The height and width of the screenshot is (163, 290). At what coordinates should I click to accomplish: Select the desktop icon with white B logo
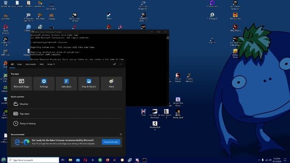pyautogui.click(x=74, y=17)
